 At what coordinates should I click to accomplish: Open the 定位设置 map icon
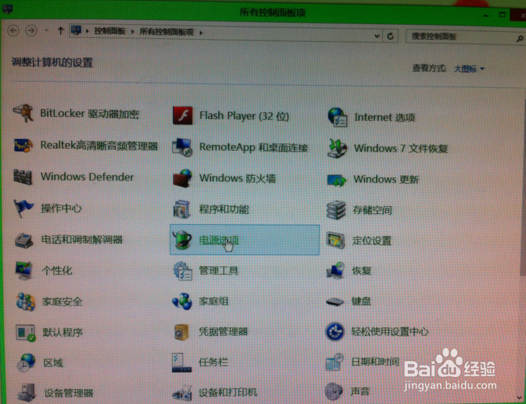[x=336, y=241]
